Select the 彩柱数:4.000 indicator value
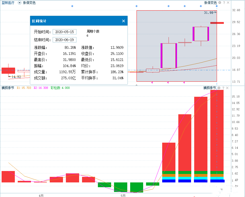This screenshot has height=197, width=245. [x=60, y=88]
